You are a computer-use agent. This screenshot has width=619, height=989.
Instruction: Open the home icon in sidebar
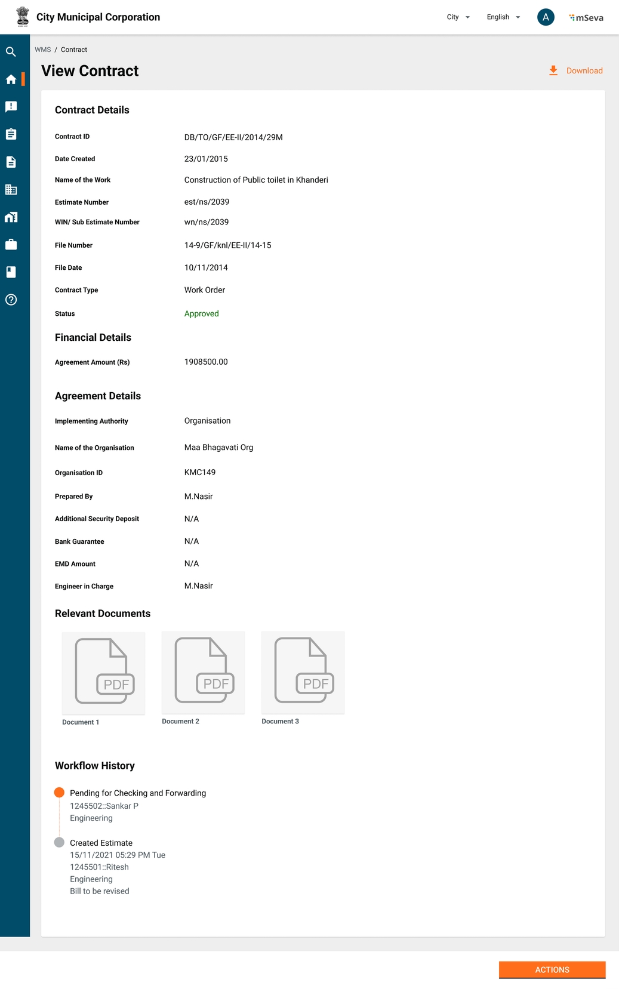tap(11, 79)
